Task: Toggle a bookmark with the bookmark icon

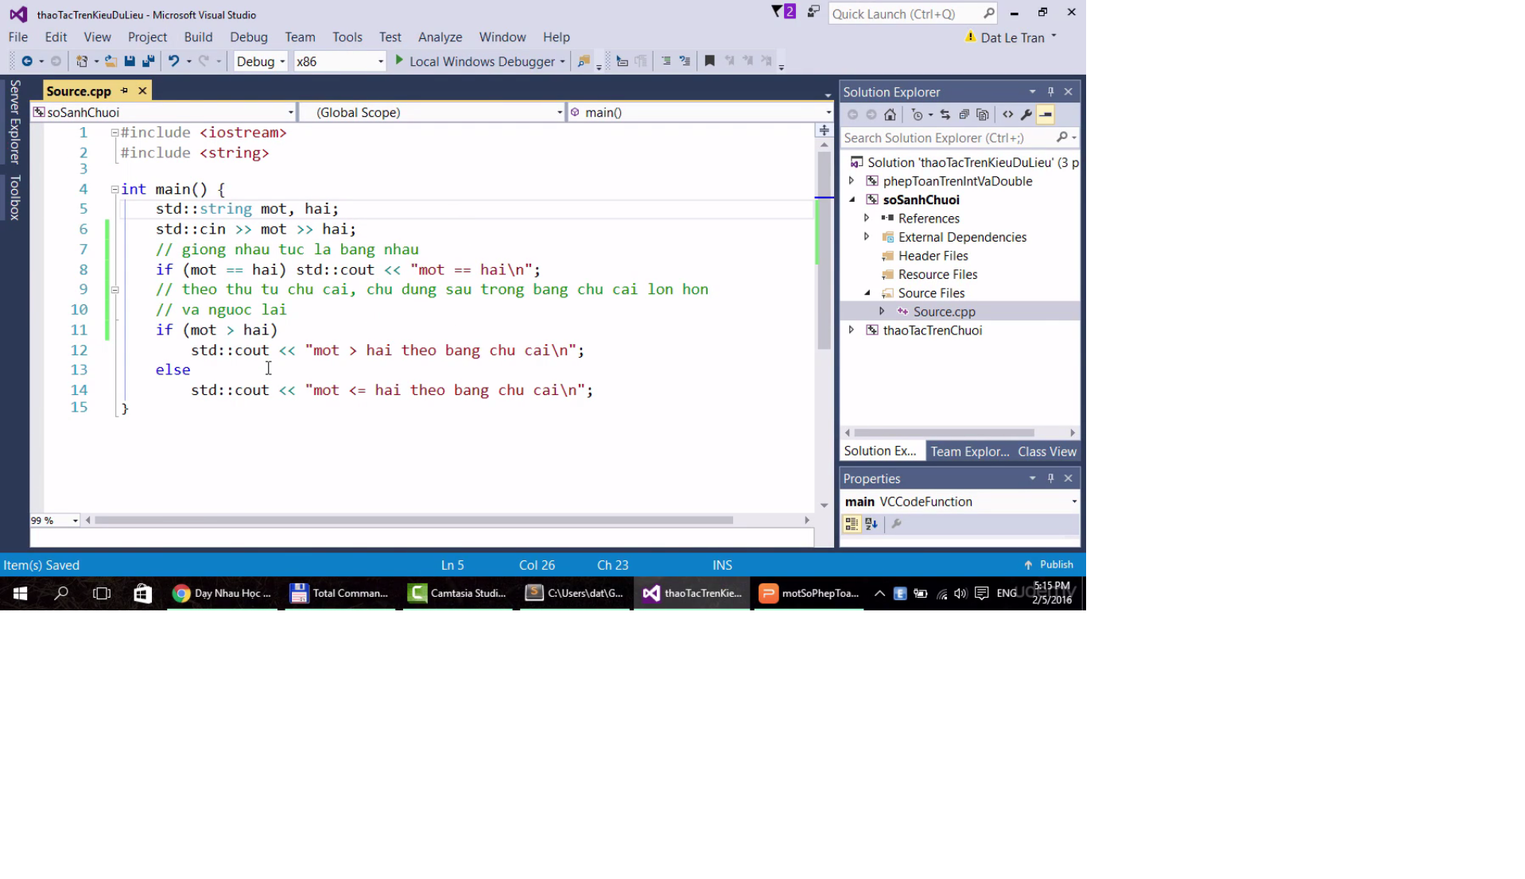Action: 709,61
